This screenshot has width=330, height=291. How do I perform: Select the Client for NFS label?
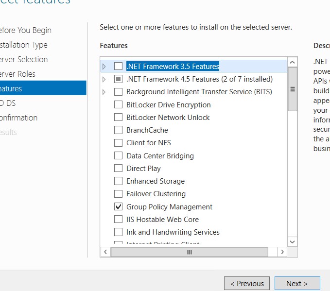pos(149,143)
